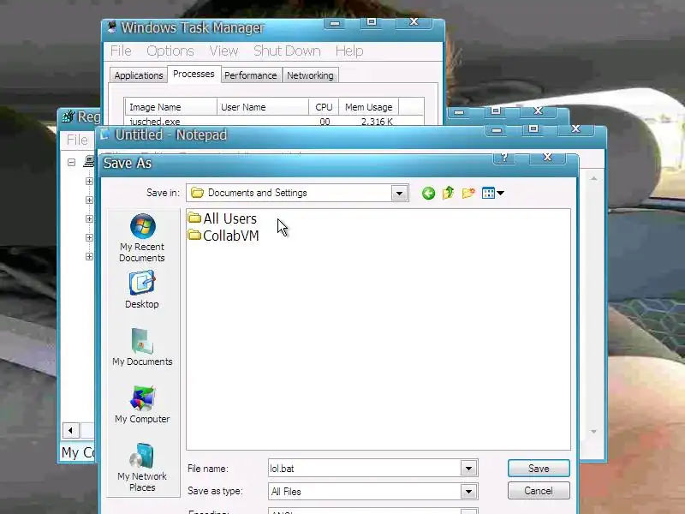Viewport: 685px width, 514px height.
Task: Sort processes by CPU column
Action: (x=324, y=106)
